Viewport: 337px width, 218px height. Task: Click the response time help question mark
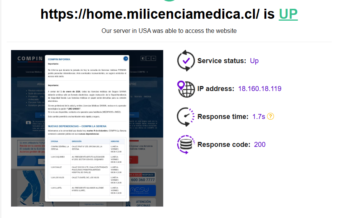coord(271,116)
